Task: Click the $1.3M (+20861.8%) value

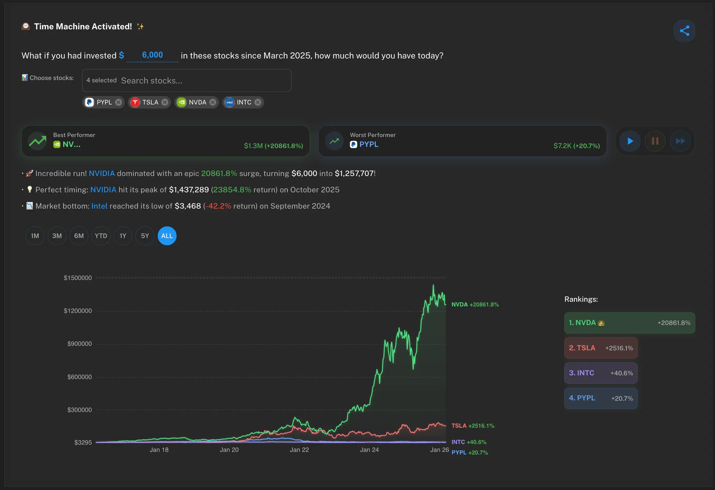Action: tap(273, 146)
